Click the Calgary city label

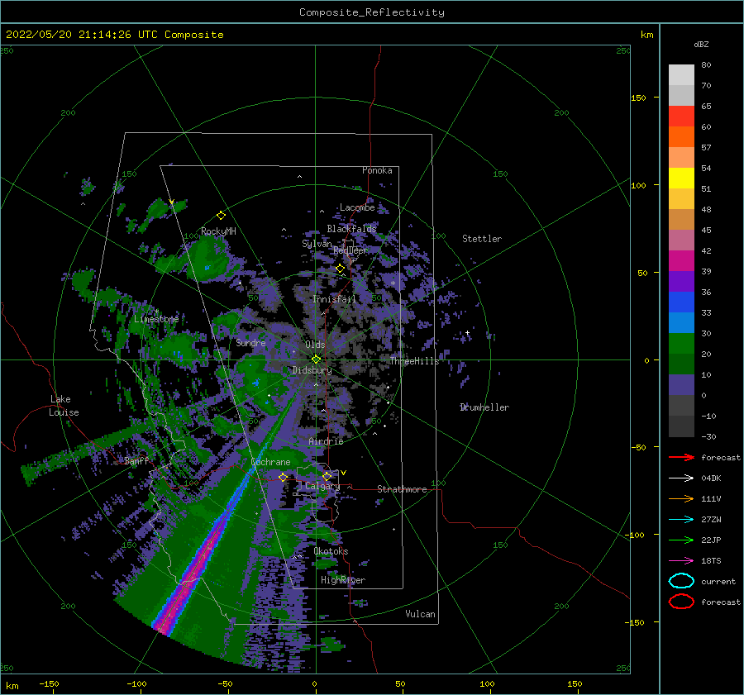[322, 486]
